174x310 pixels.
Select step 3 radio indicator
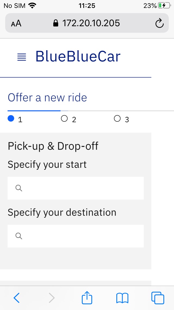[x=117, y=119]
